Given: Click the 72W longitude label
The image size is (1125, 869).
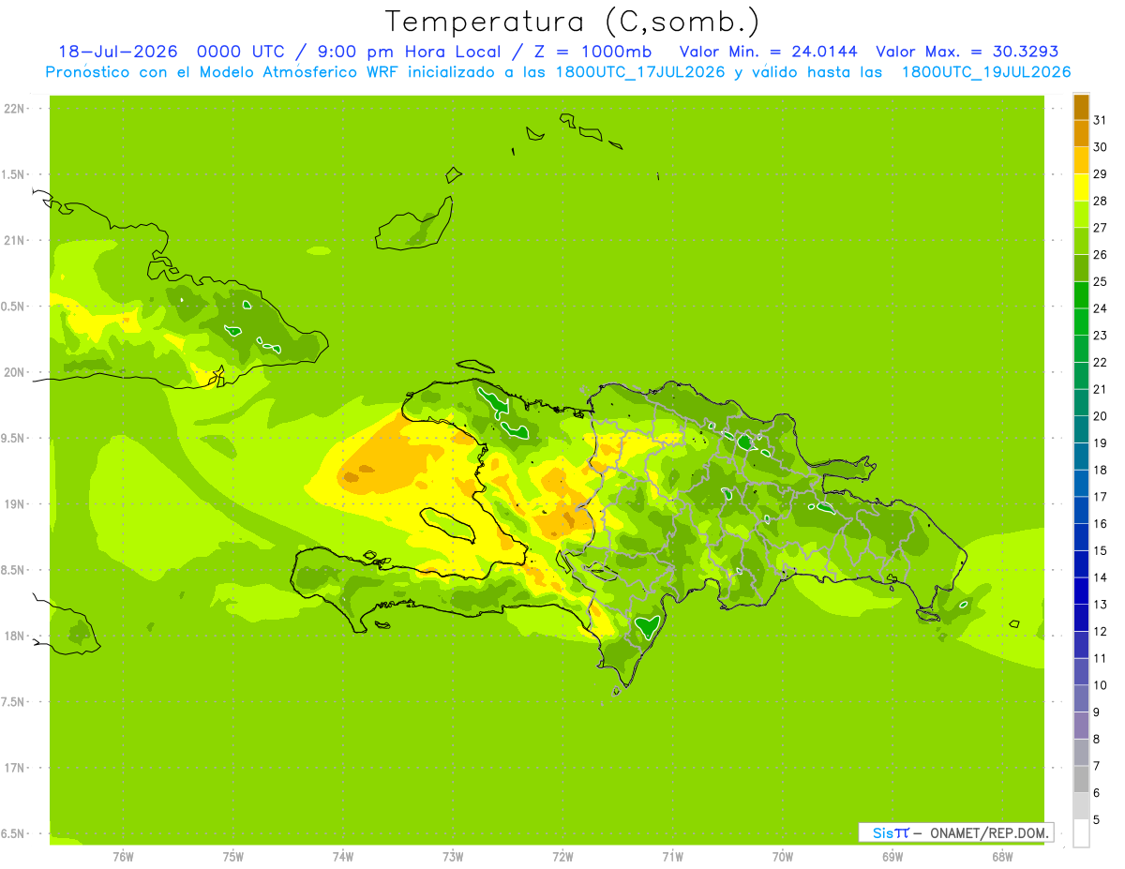Looking at the screenshot, I should coord(562,857).
